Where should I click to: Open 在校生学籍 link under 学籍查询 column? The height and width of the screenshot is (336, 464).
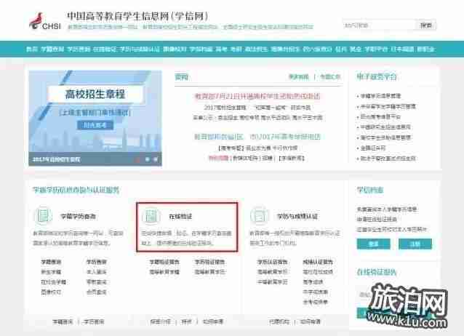tap(54, 282)
